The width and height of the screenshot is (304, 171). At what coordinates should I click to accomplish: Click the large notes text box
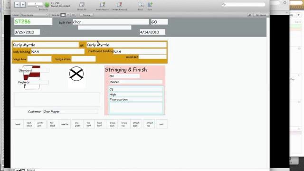(57, 99)
